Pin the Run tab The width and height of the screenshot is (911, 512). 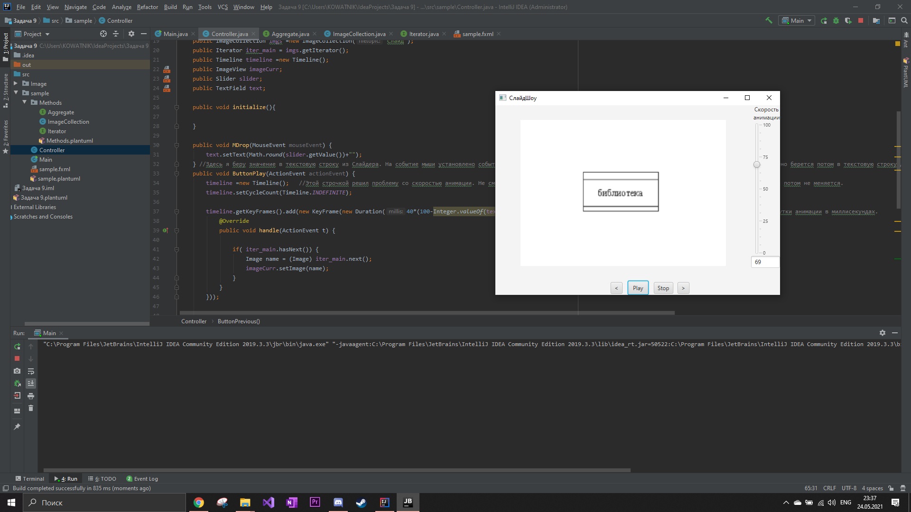[x=18, y=426]
